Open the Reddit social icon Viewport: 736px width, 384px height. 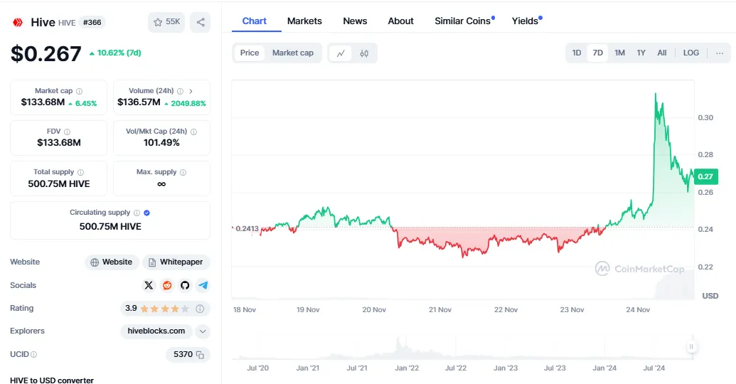coord(166,285)
